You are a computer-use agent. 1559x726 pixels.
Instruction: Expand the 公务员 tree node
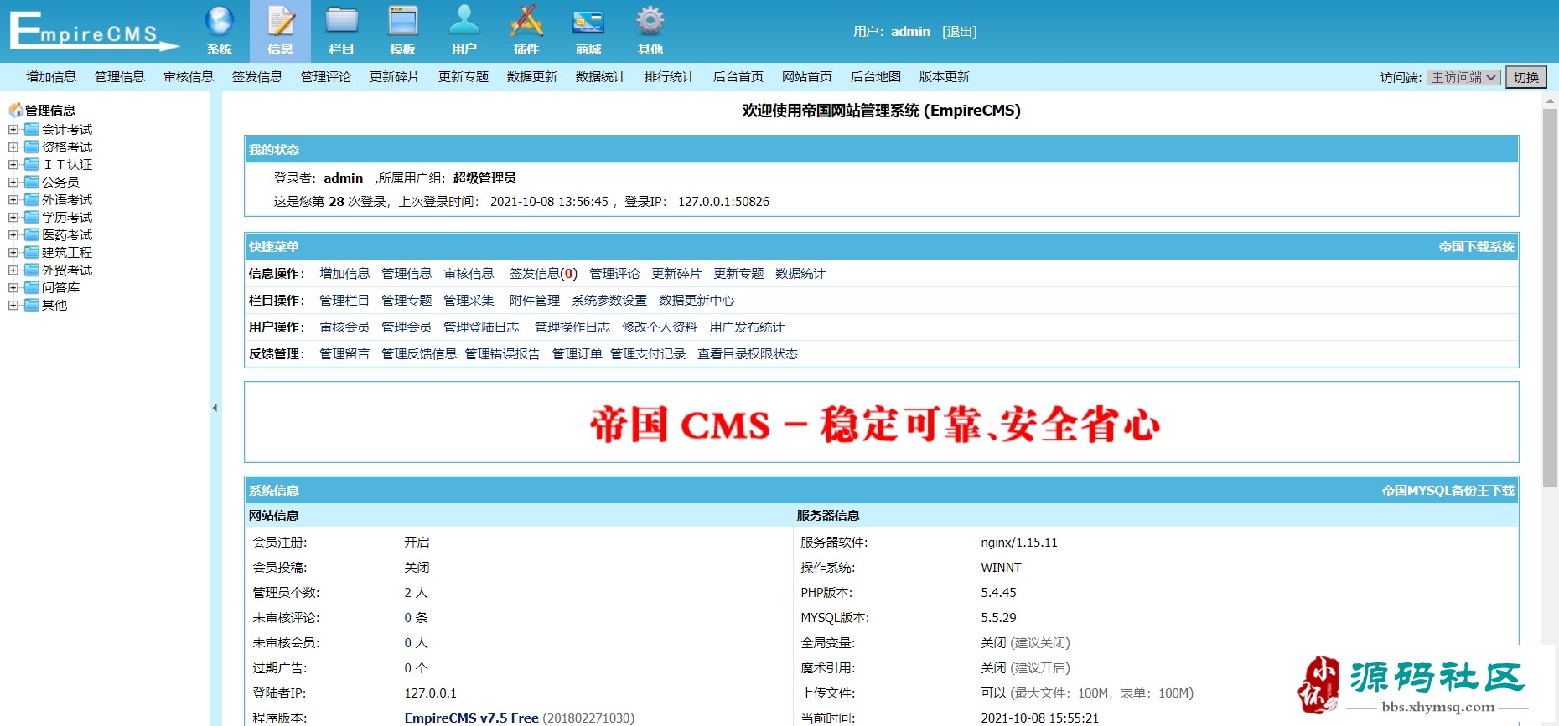(13, 182)
